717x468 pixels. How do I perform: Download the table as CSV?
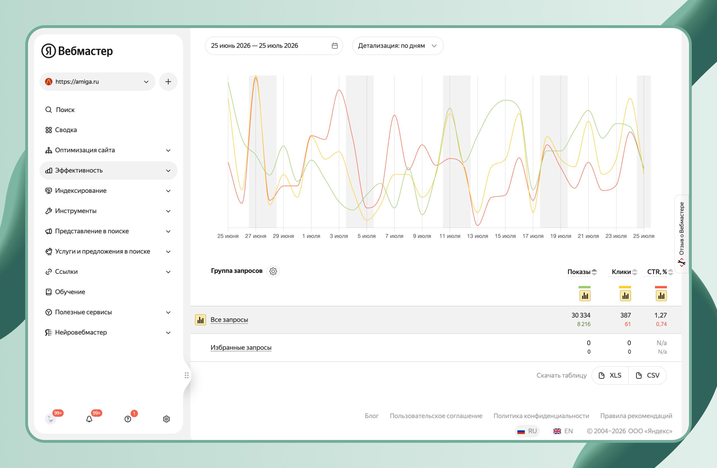click(648, 376)
